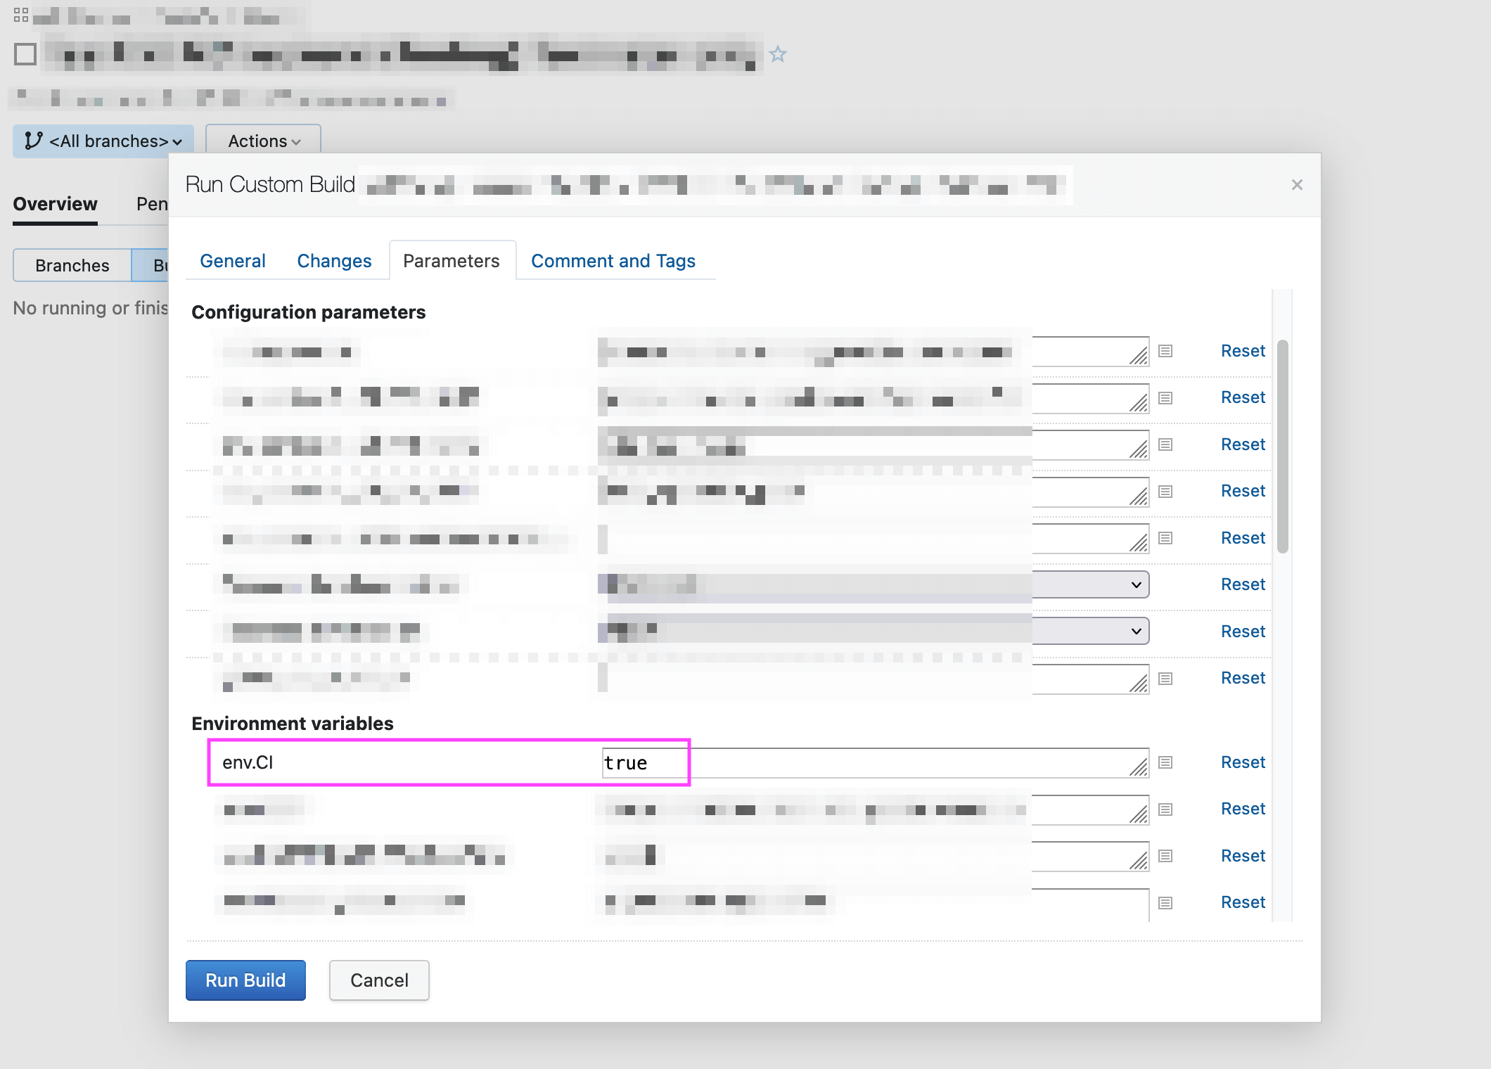Screen dimensions: 1491x1069
Task: Click the copy icon next to env.CI
Action: click(x=1166, y=761)
